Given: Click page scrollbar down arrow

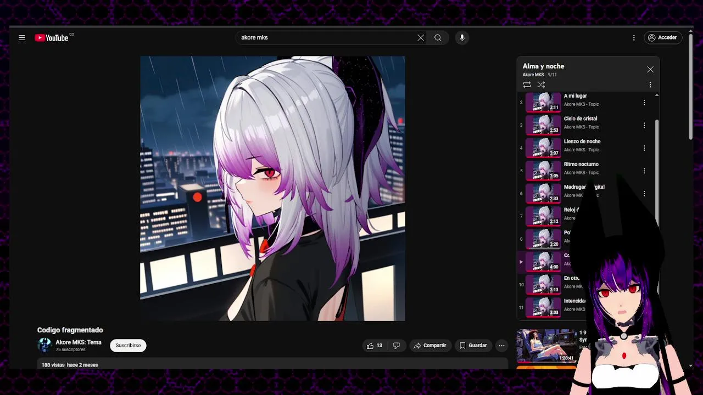Looking at the screenshot, I should pos(691,365).
